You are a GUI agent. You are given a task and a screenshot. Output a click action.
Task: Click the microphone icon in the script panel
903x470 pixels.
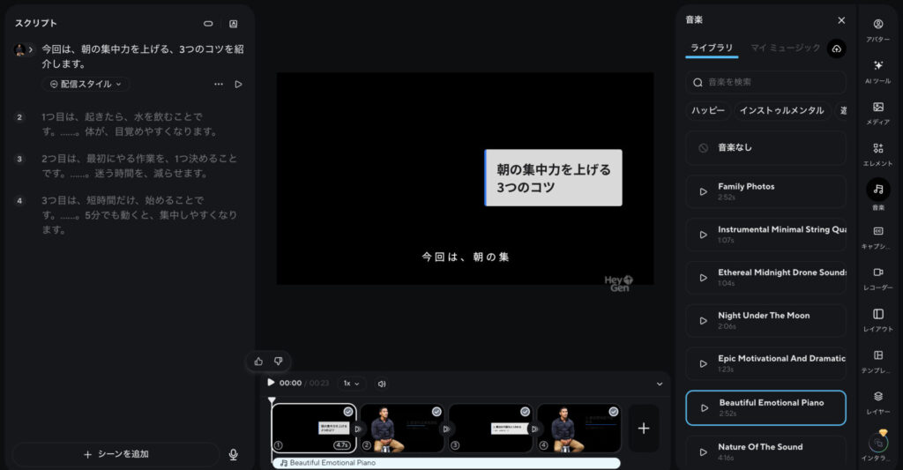(233, 454)
